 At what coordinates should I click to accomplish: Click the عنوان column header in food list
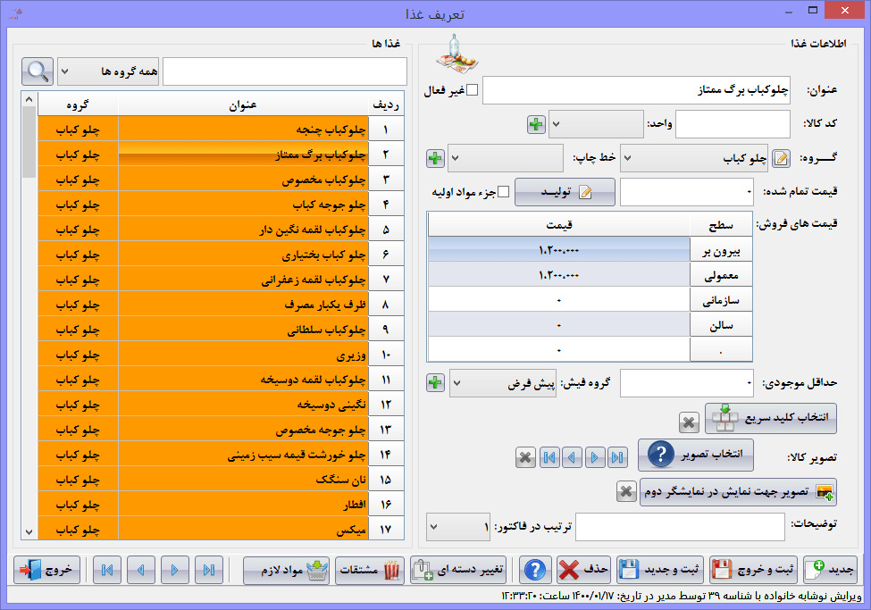[243, 104]
